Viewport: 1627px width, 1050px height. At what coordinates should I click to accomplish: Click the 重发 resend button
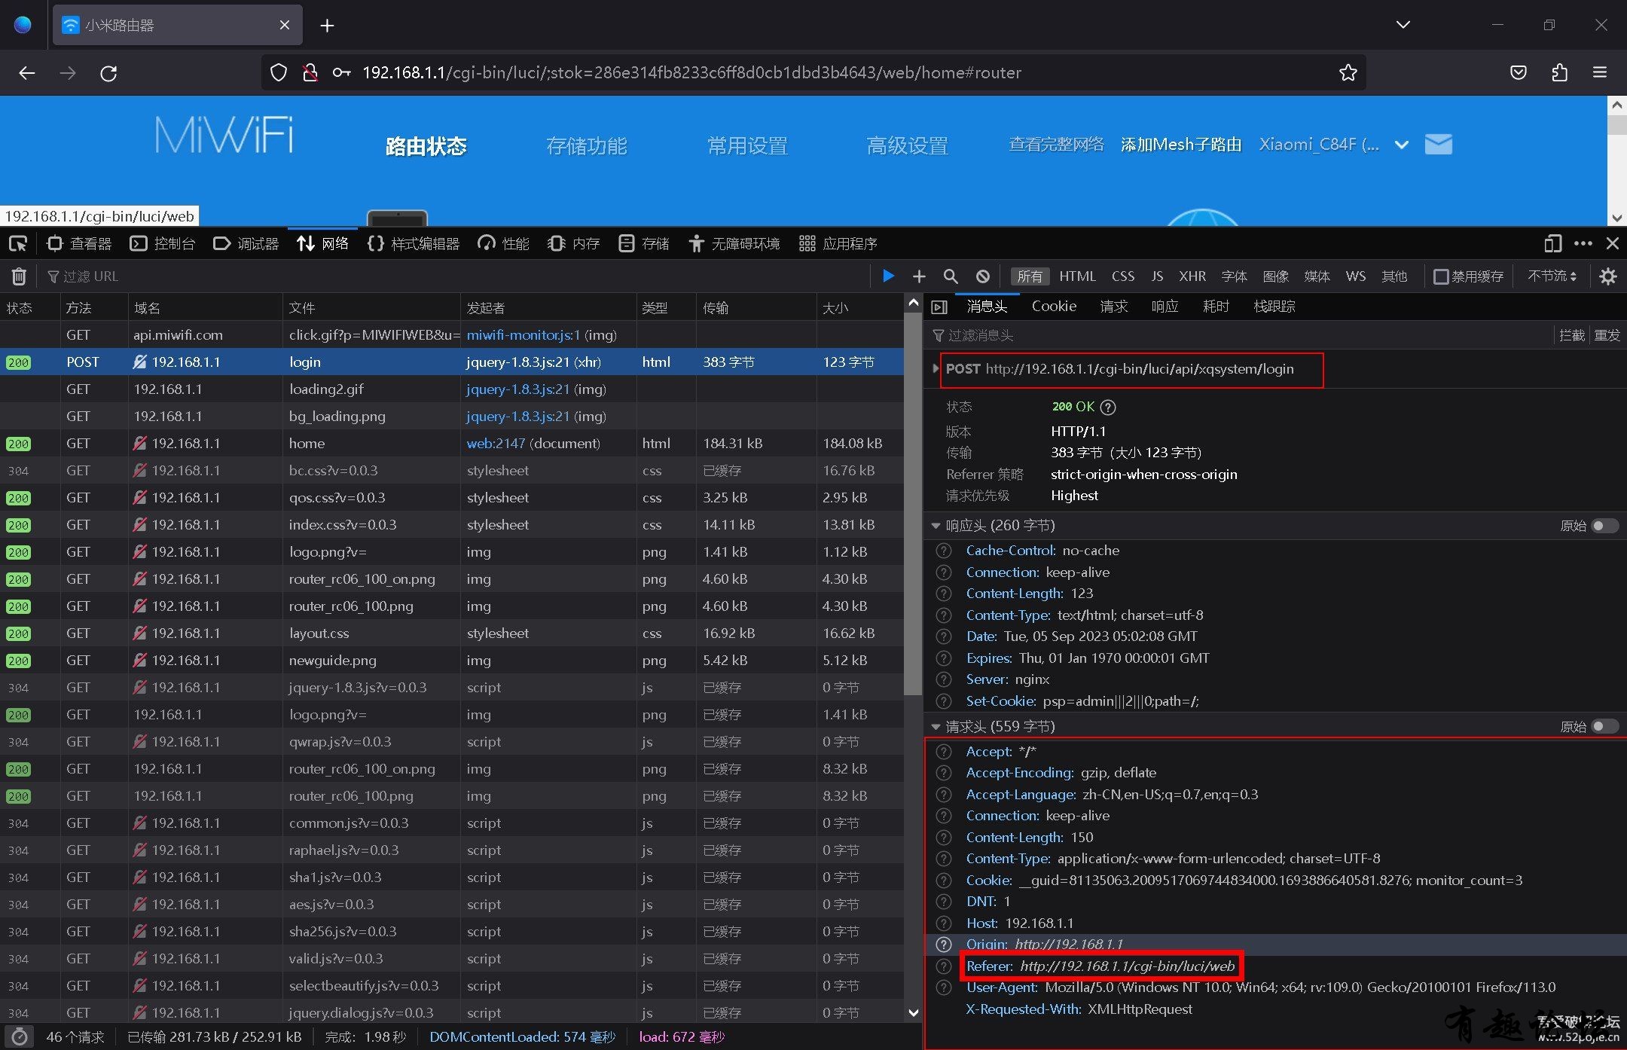click(x=1607, y=335)
